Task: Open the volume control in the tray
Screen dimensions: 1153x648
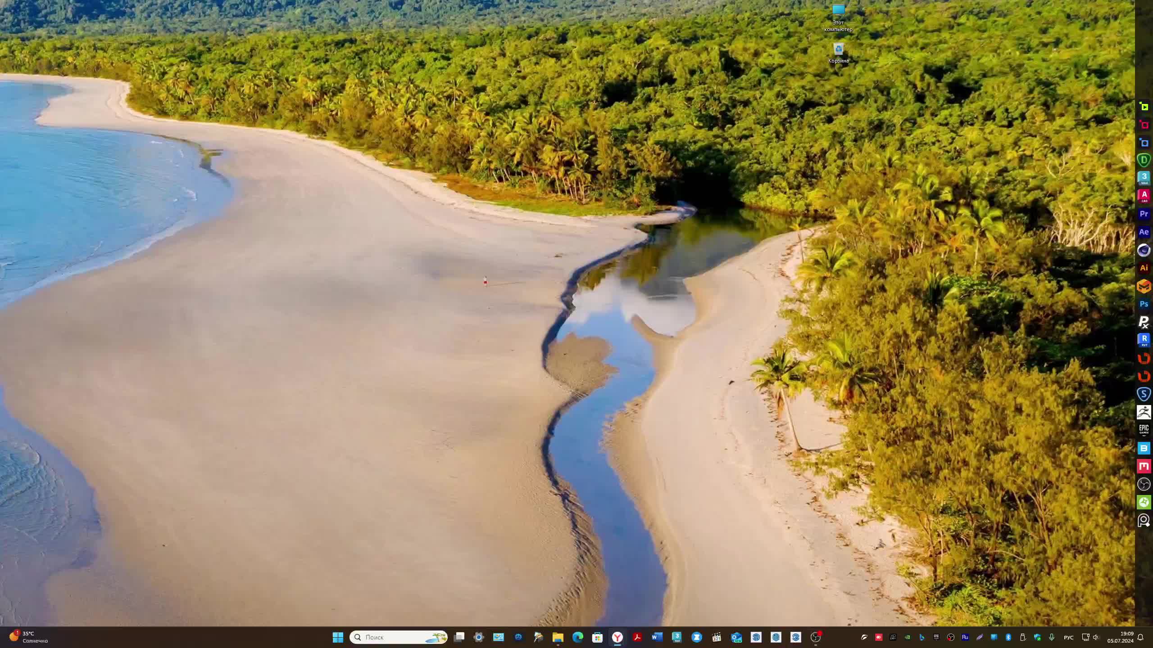Action: click(1096, 637)
